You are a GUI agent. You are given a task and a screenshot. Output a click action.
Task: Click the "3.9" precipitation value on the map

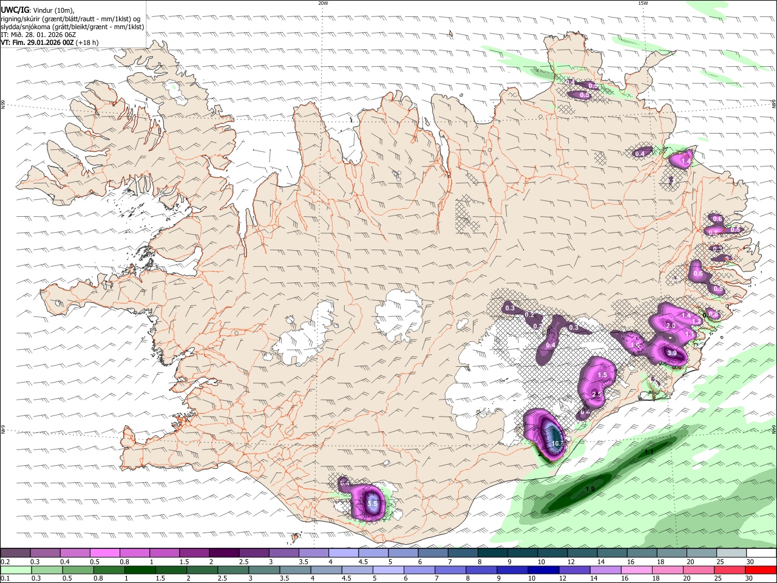672,353
